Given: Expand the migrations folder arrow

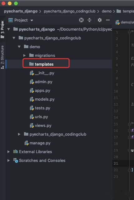Looking at the screenshot, I should point(24,56).
